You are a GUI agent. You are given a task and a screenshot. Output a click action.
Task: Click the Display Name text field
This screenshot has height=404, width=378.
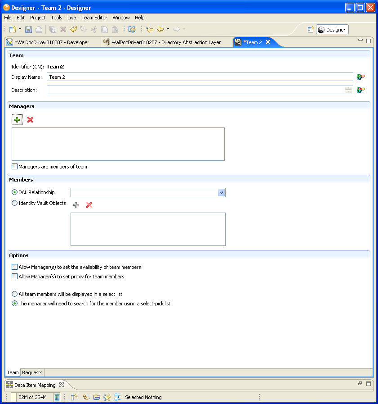coord(200,77)
